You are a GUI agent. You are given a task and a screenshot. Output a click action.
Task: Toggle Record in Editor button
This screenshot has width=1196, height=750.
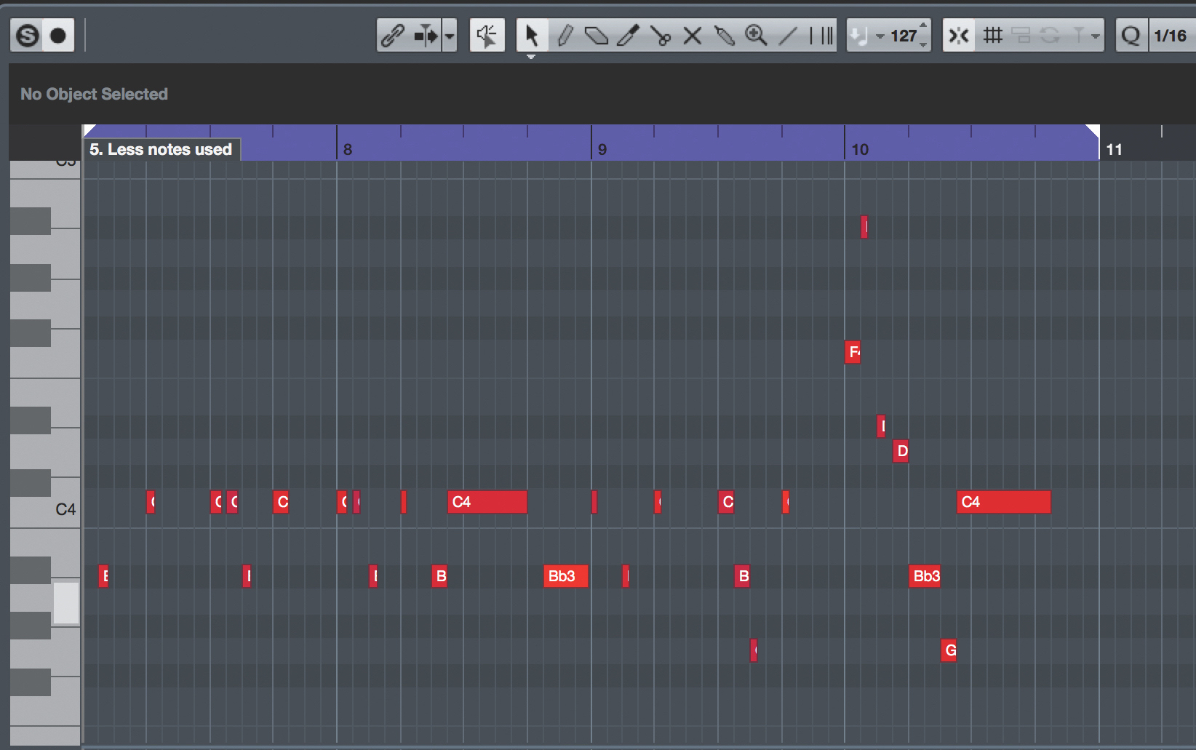[58, 35]
